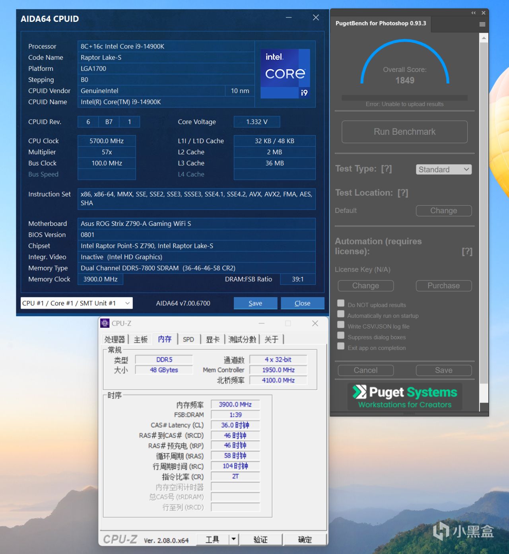The image size is (509, 554).
Task: Open the PugetBench panel hamburger menu
Action: (482, 24)
